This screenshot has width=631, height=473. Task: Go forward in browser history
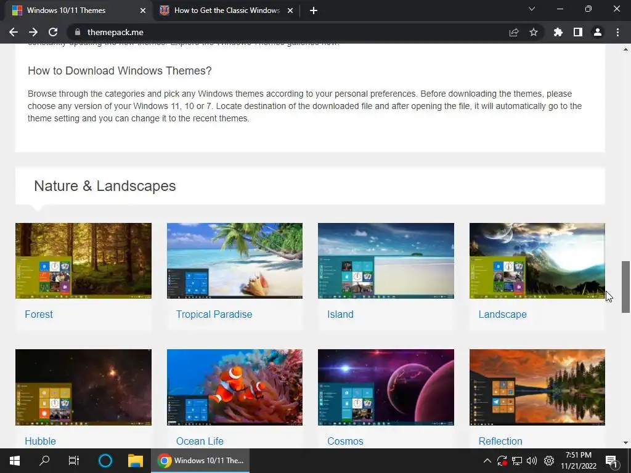[x=33, y=32]
